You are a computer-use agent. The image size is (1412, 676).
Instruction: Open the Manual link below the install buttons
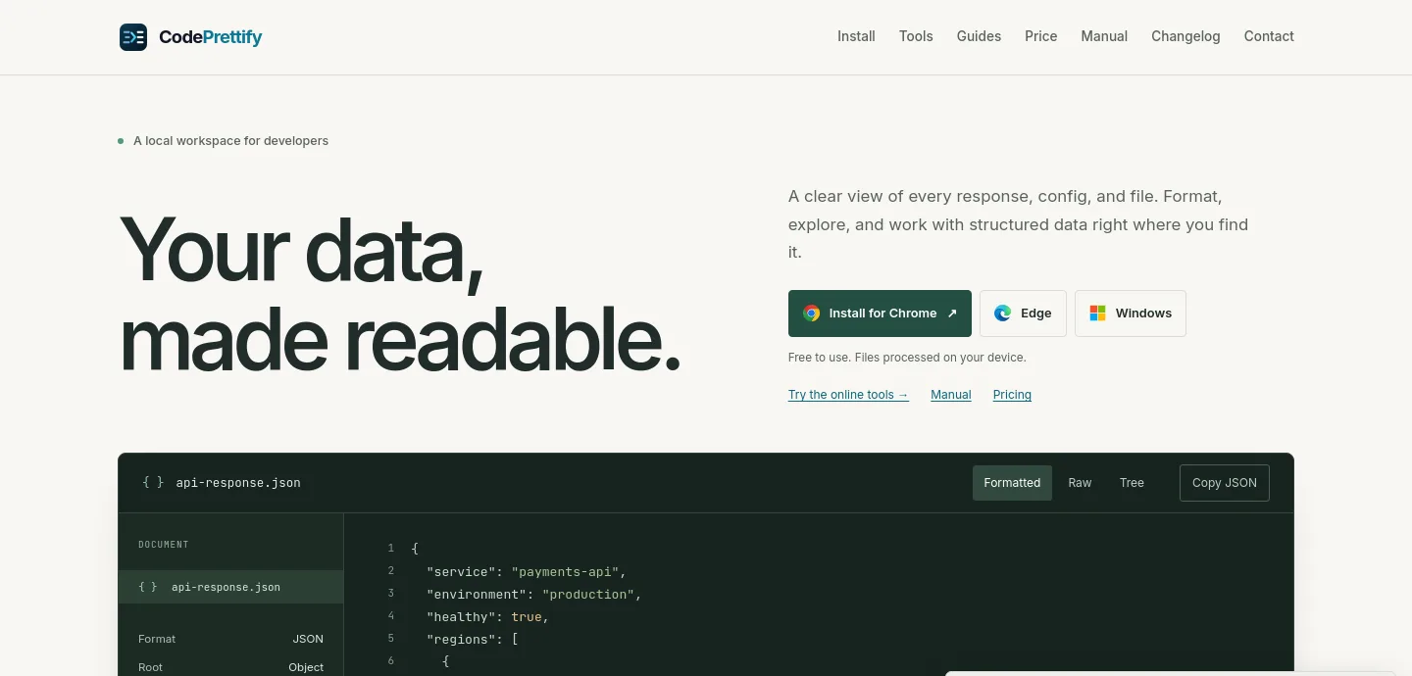click(951, 395)
